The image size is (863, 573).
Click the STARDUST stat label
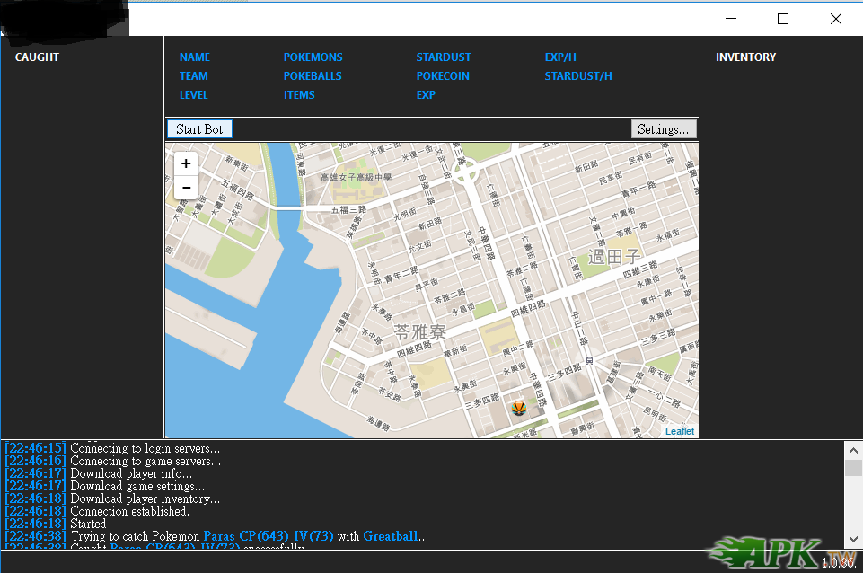coord(443,57)
